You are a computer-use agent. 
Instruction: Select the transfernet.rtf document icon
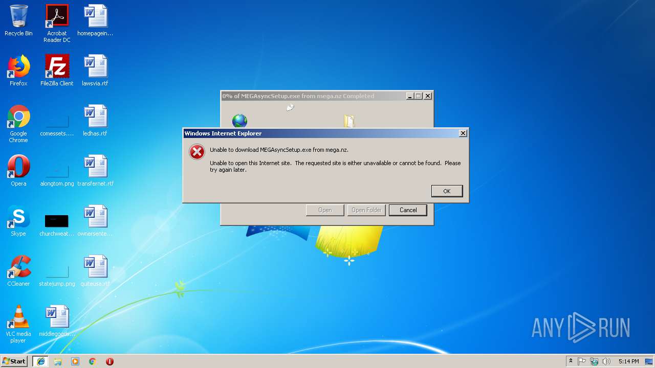point(95,171)
